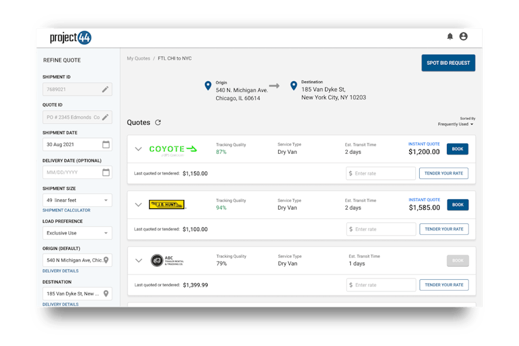Change the Sorted By Frequently Used dropdown
The height and width of the screenshot is (346, 519).
coord(455,124)
